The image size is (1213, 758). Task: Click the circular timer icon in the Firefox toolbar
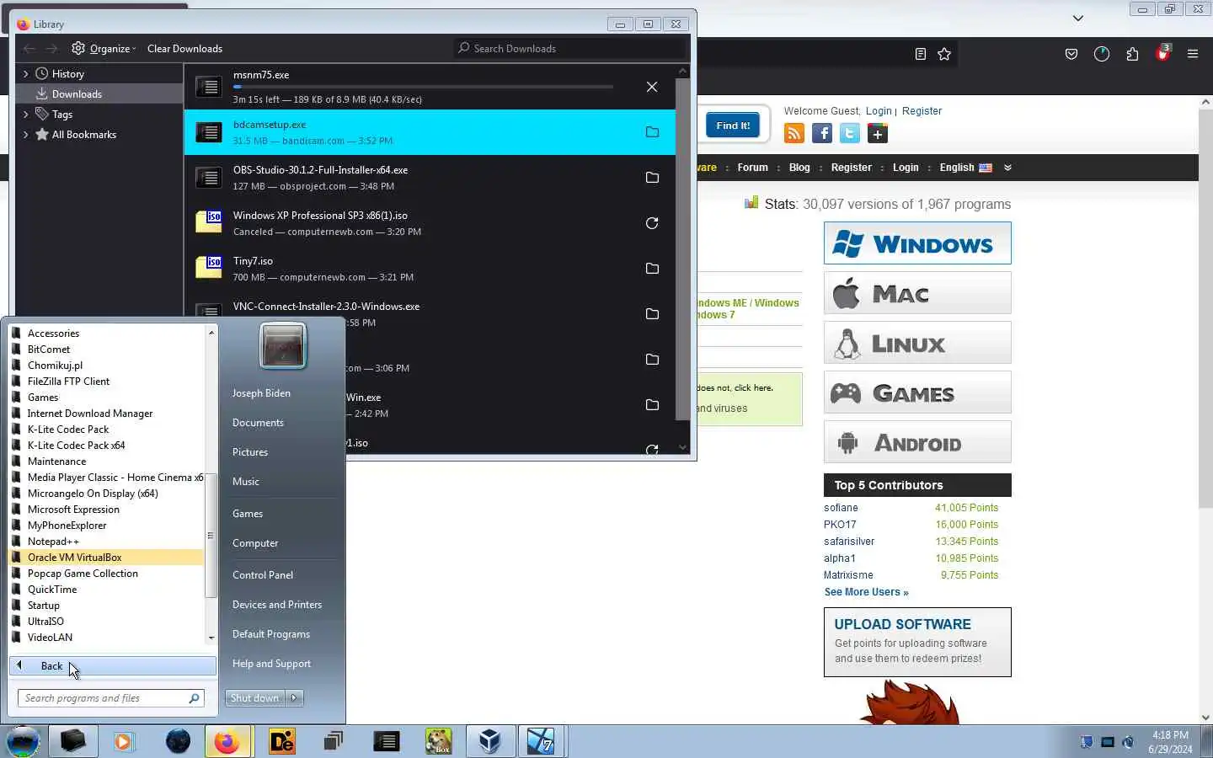[1102, 54]
